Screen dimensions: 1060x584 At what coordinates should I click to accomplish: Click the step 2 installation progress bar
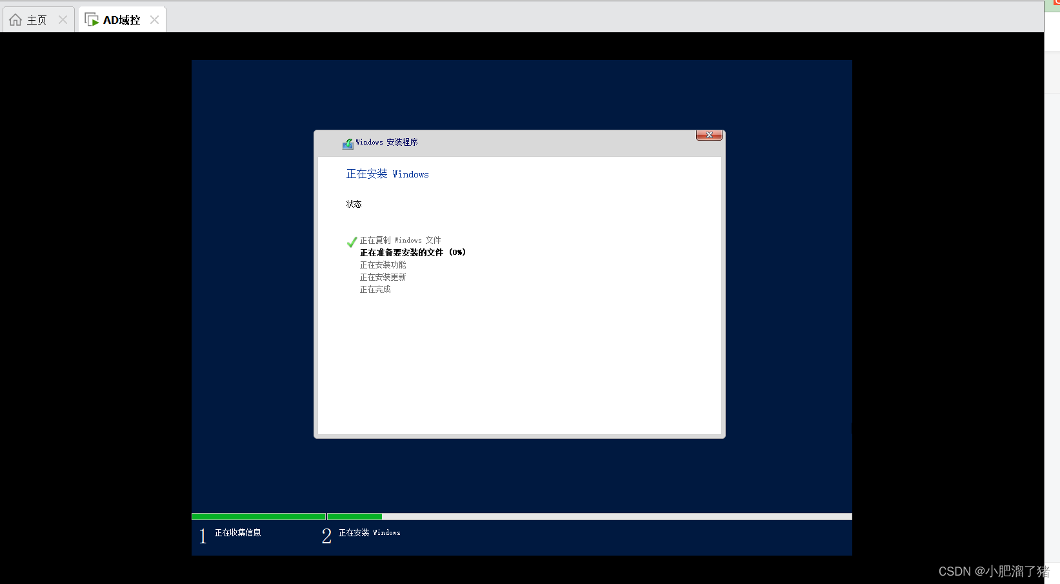tap(590, 516)
